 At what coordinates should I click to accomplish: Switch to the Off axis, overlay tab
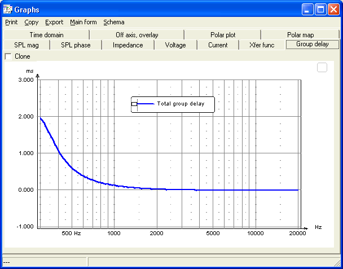pos(137,35)
